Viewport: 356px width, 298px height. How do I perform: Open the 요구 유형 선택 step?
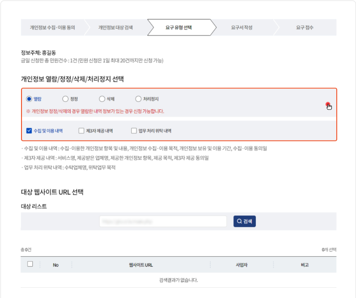click(179, 27)
